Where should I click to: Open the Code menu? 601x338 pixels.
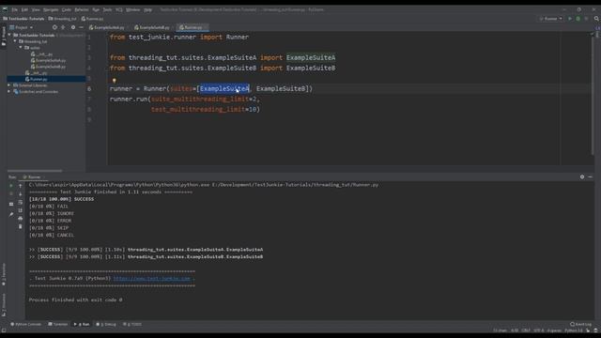(67, 9)
